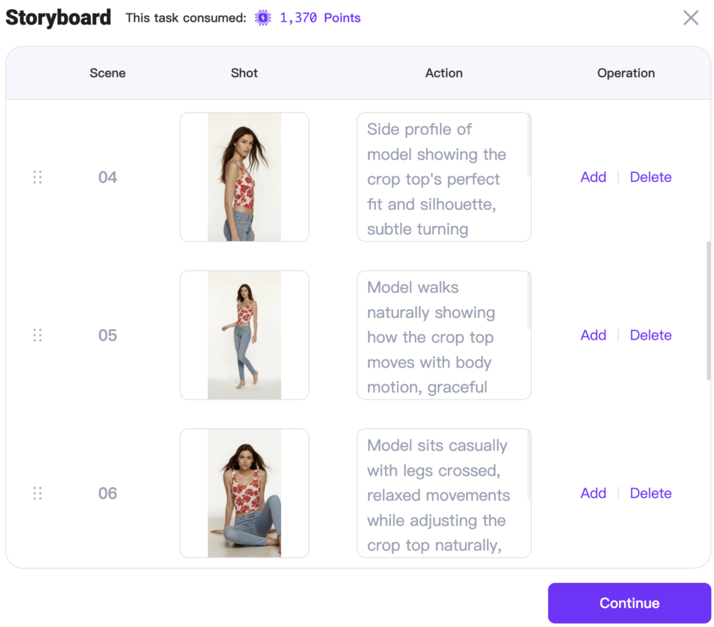The width and height of the screenshot is (714, 627).
Task: Edit the action text for scene 05
Action: [x=444, y=335]
